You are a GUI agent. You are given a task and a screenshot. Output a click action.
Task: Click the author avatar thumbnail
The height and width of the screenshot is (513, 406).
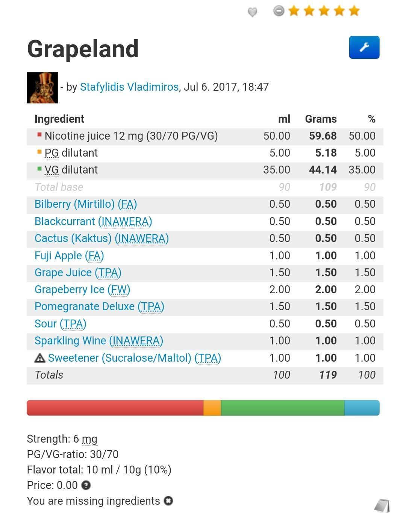(42, 88)
